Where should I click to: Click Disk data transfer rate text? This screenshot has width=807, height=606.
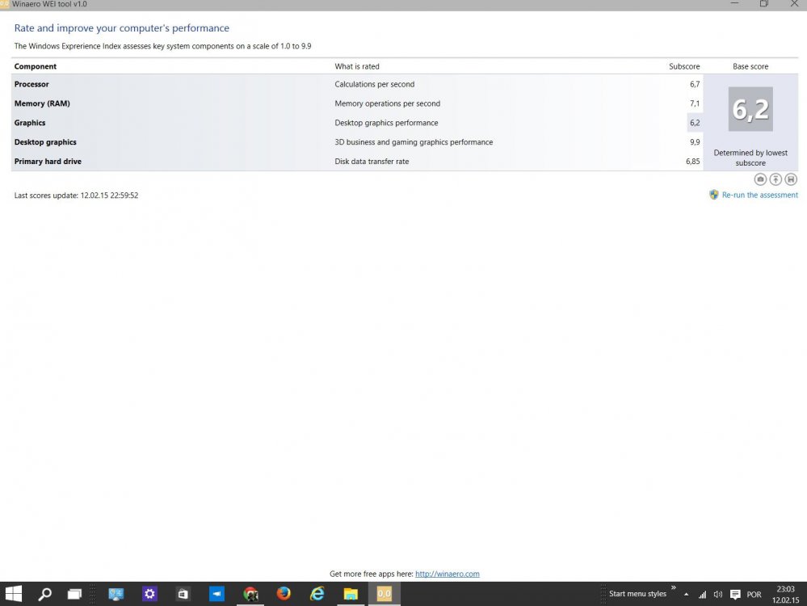372,161
